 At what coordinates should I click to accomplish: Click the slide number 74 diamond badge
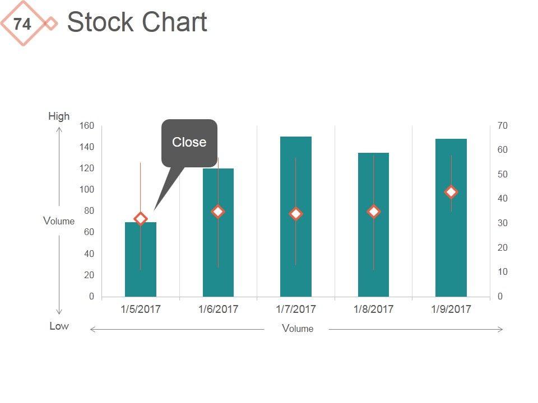pyautogui.click(x=22, y=24)
